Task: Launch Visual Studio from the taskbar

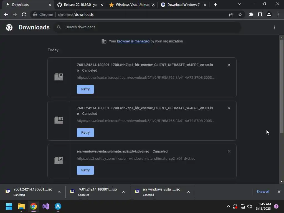Action: (46, 206)
